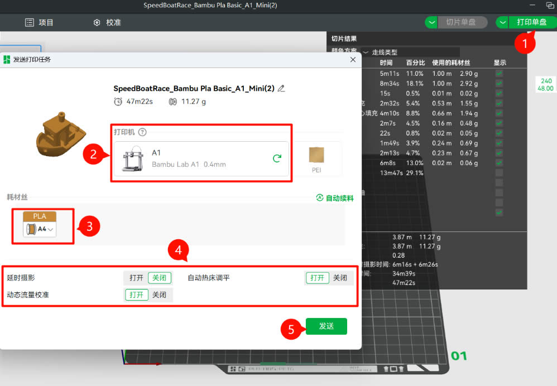
Task: Disable 自动热床调平 with 关闭
Action: 340,278
